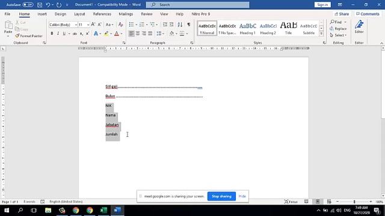This screenshot has height=216, width=385.
Task: Open the File tab
Action: click(7, 14)
